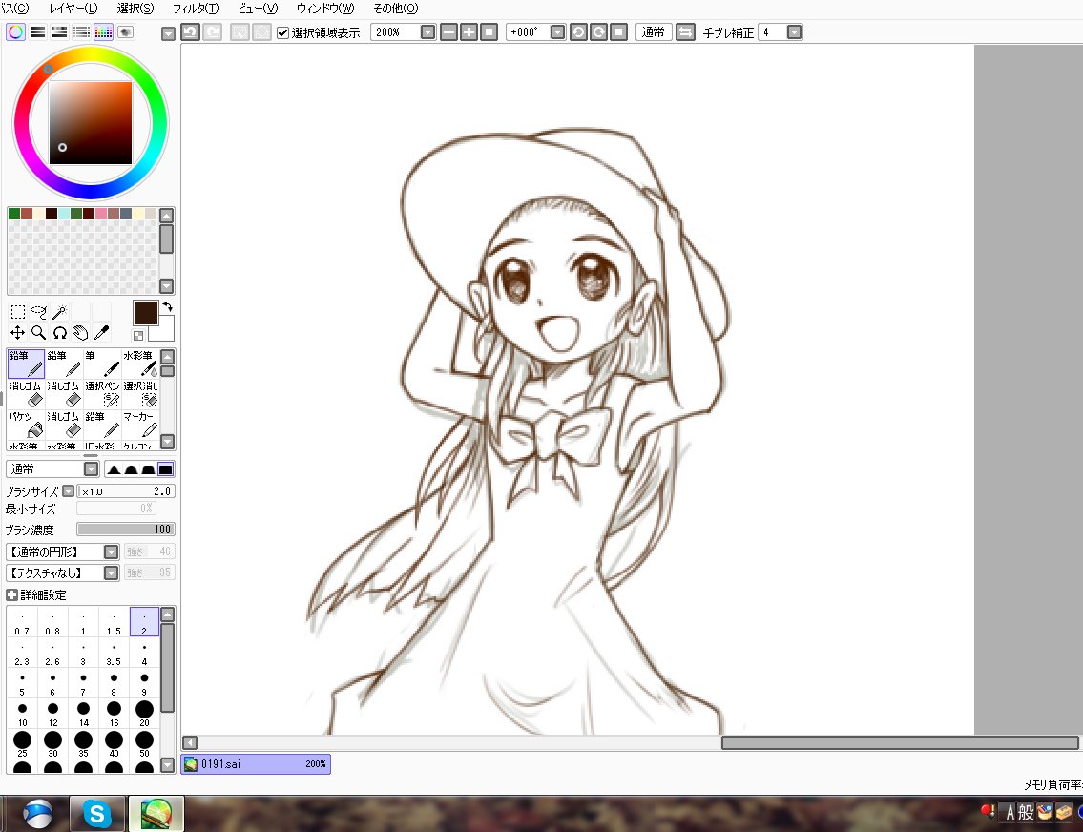This screenshot has width=1083, height=832.
Task: Click the zoom in plus button
Action: coord(469,31)
